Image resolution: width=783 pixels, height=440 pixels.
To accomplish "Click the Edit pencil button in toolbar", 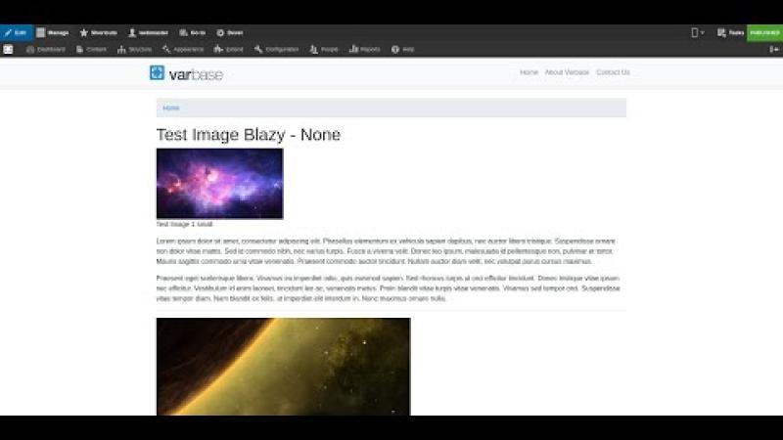I will tap(16, 33).
